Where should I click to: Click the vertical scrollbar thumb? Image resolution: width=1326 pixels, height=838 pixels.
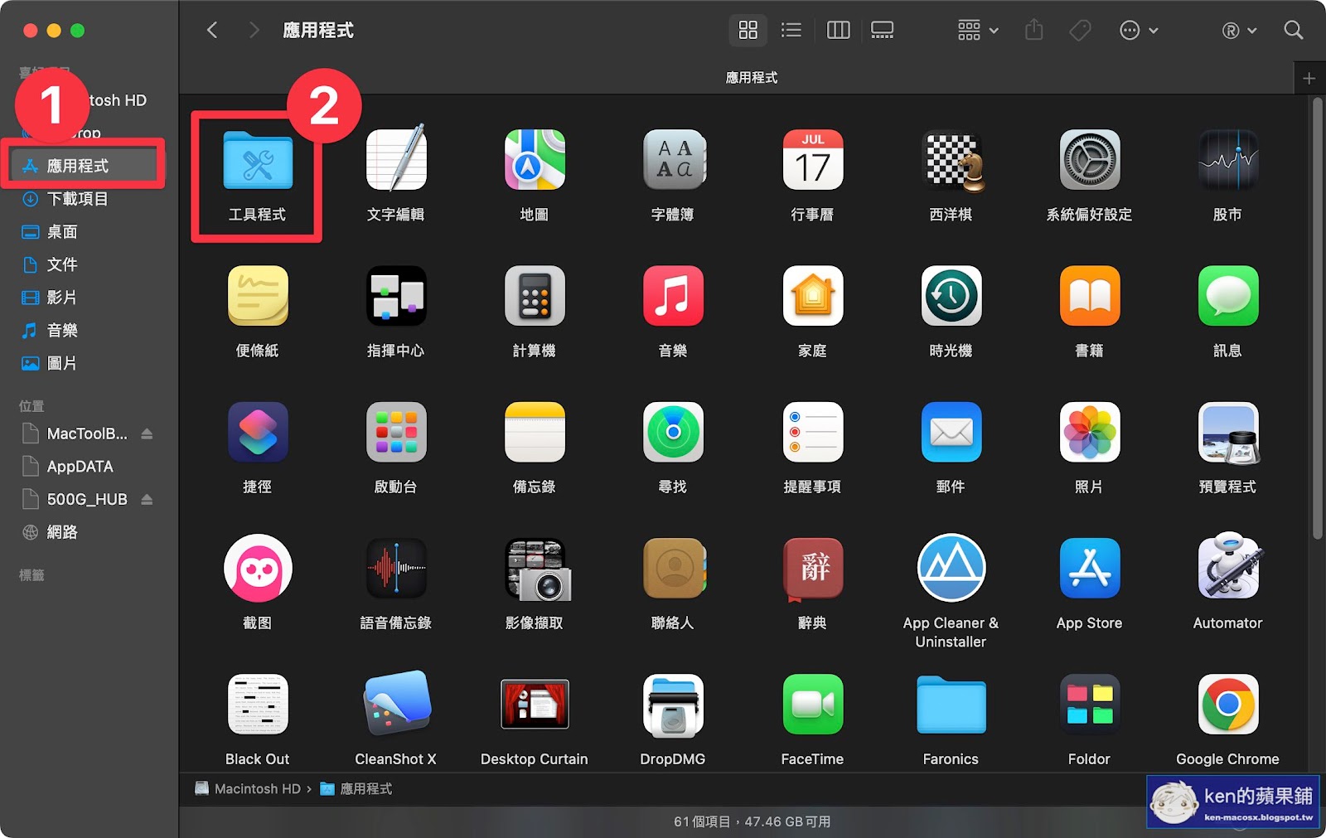[1317, 319]
